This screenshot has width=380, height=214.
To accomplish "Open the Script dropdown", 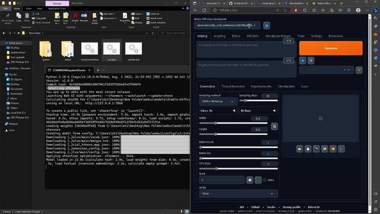I will click(238, 194).
